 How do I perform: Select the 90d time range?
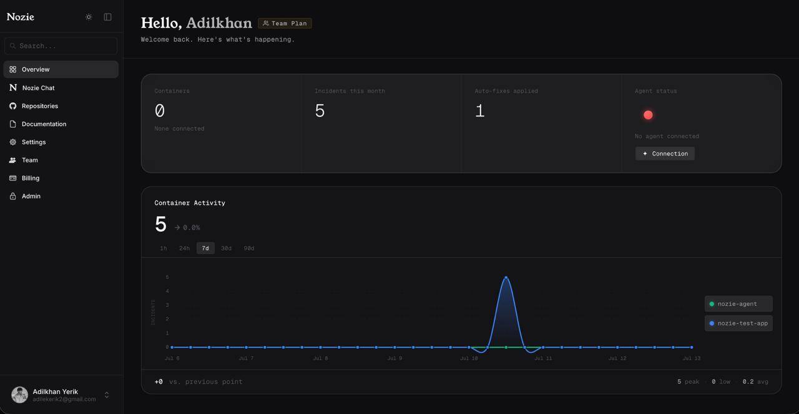(x=249, y=248)
